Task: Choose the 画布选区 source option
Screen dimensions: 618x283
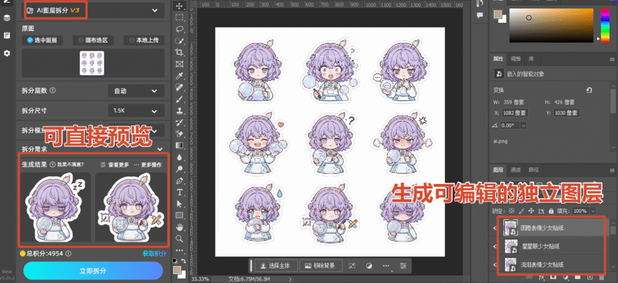Action: pos(94,40)
